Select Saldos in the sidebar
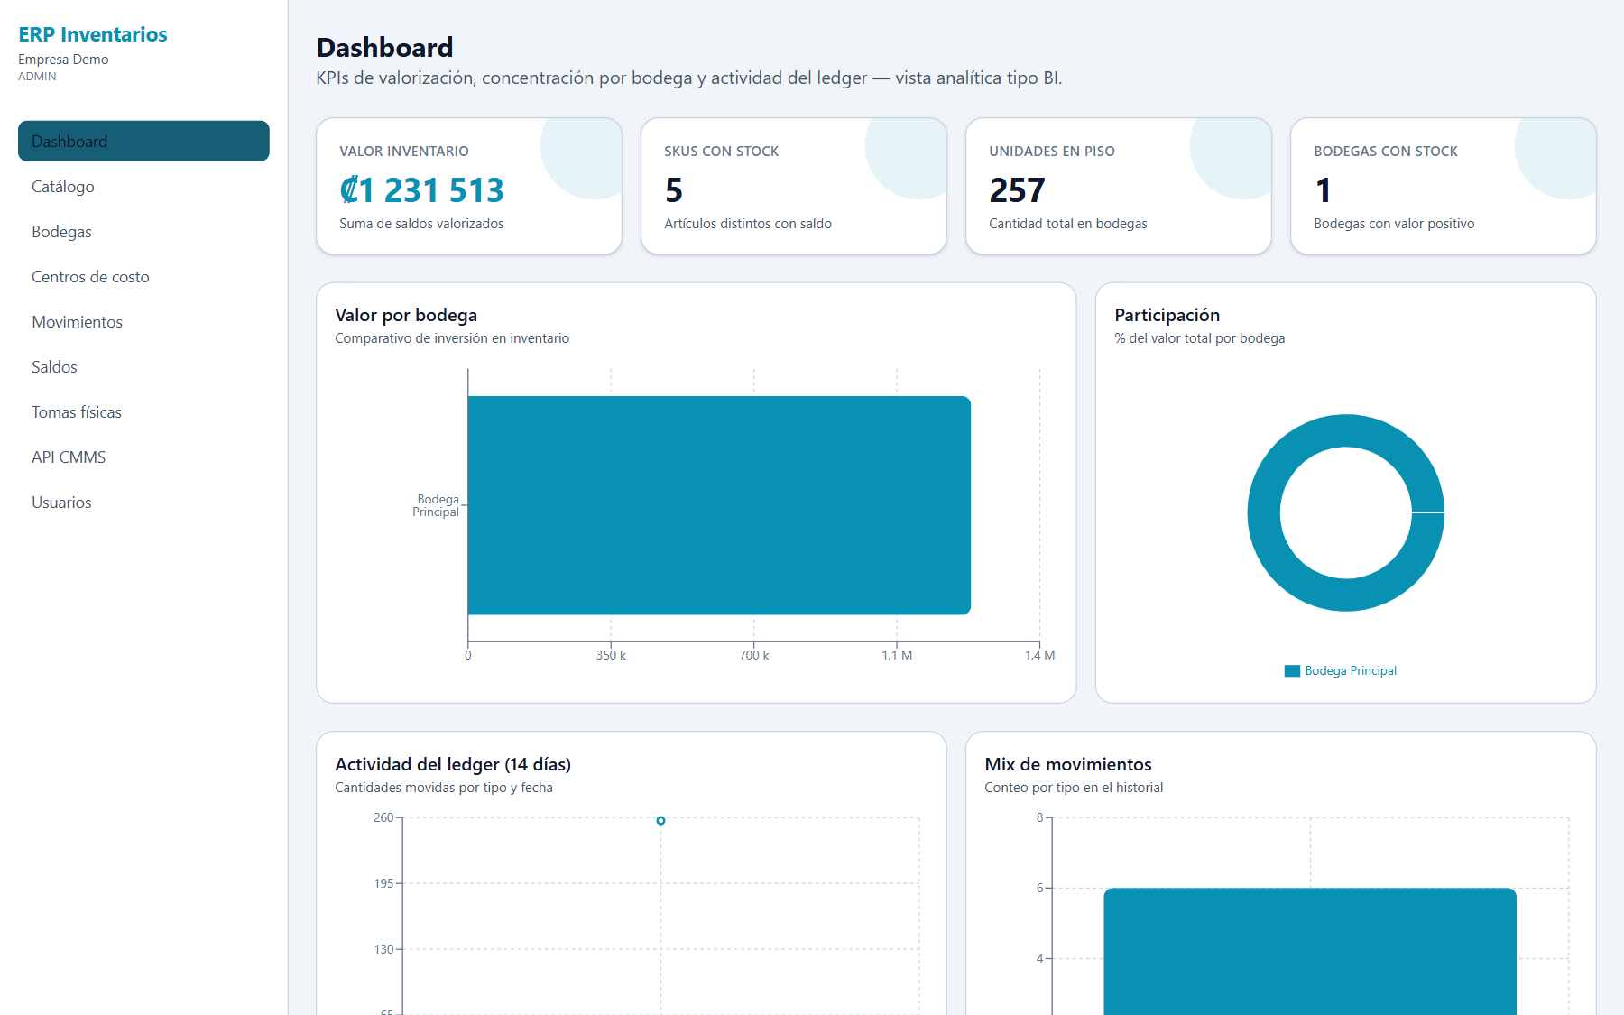Screen dimensions: 1624x1015 pyautogui.click(x=143, y=367)
